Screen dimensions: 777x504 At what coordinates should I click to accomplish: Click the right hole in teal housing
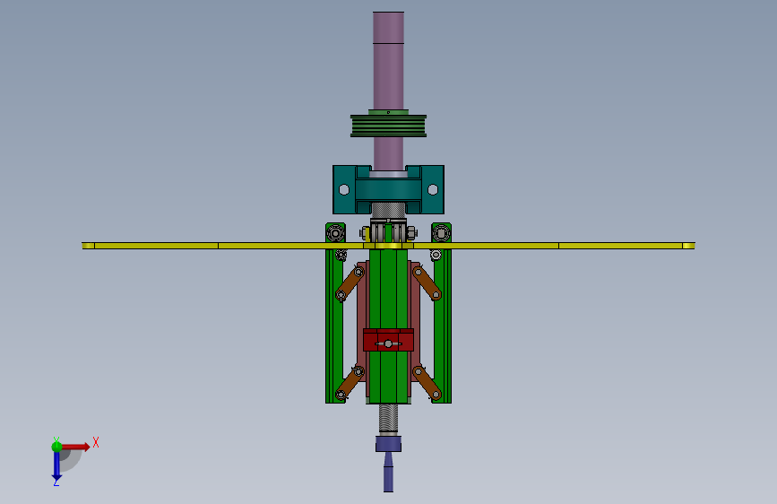(433, 189)
